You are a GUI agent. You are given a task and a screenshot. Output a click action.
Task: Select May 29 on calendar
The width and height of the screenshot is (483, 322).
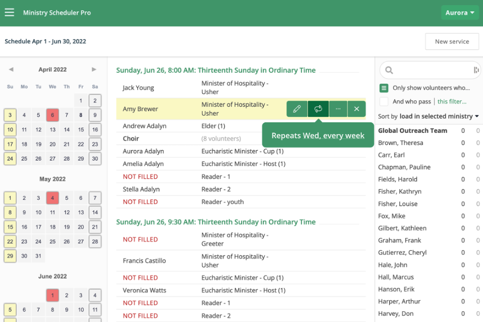(10, 256)
